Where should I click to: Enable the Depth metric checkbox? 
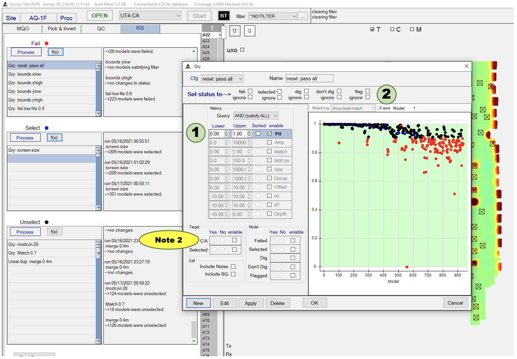[x=269, y=214]
